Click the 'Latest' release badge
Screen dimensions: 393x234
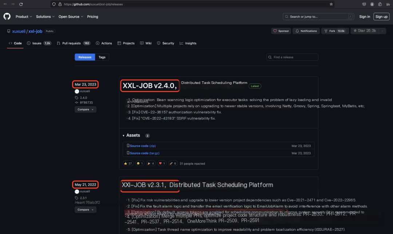tap(255, 86)
